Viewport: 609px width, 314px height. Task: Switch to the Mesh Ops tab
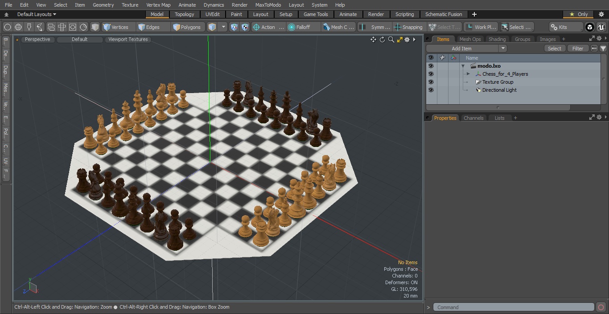click(470, 39)
